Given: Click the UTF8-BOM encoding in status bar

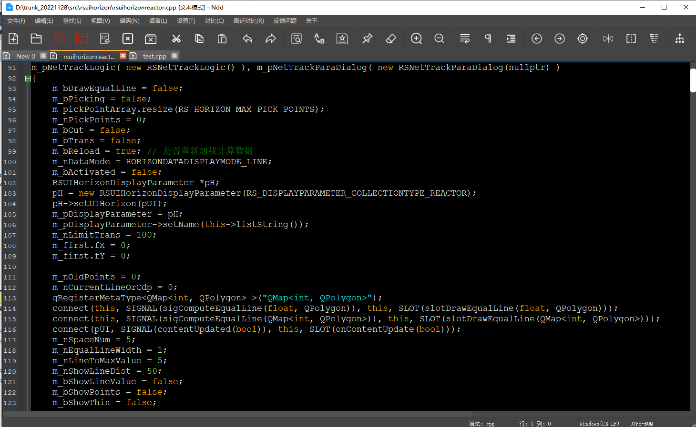Looking at the screenshot, I should pos(641,424).
